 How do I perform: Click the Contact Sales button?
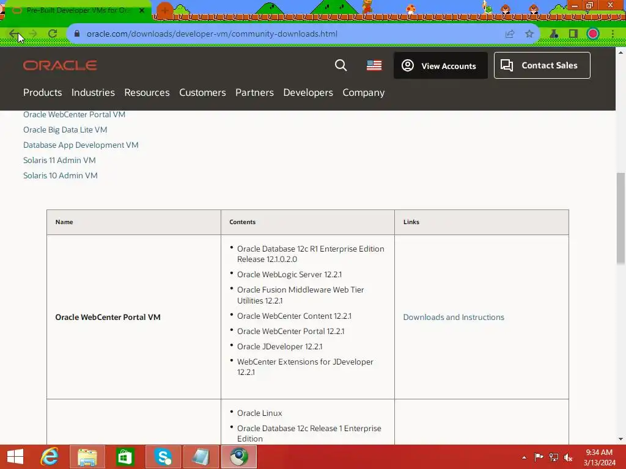click(542, 65)
